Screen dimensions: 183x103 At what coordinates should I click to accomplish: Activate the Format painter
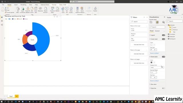9,12
